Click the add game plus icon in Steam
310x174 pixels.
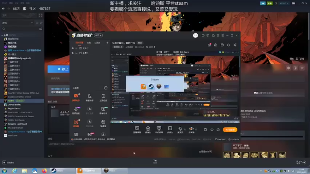point(4,162)
